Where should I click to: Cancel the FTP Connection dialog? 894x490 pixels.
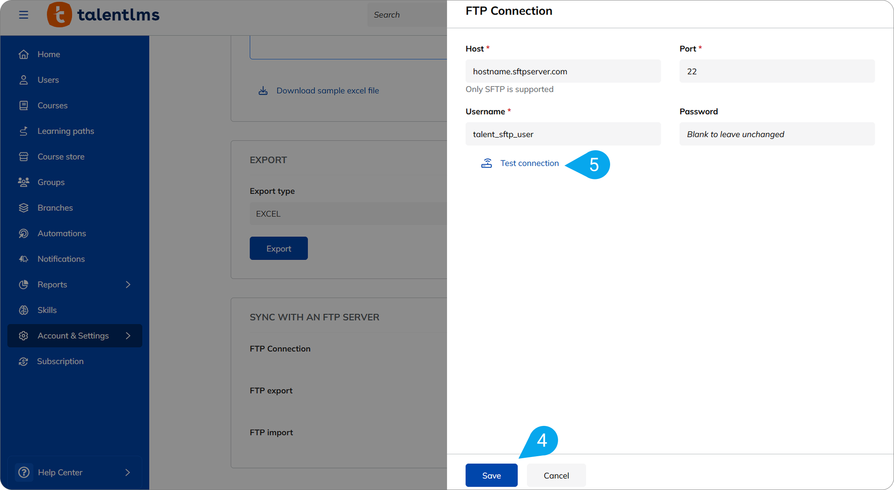tap(556, 476)
